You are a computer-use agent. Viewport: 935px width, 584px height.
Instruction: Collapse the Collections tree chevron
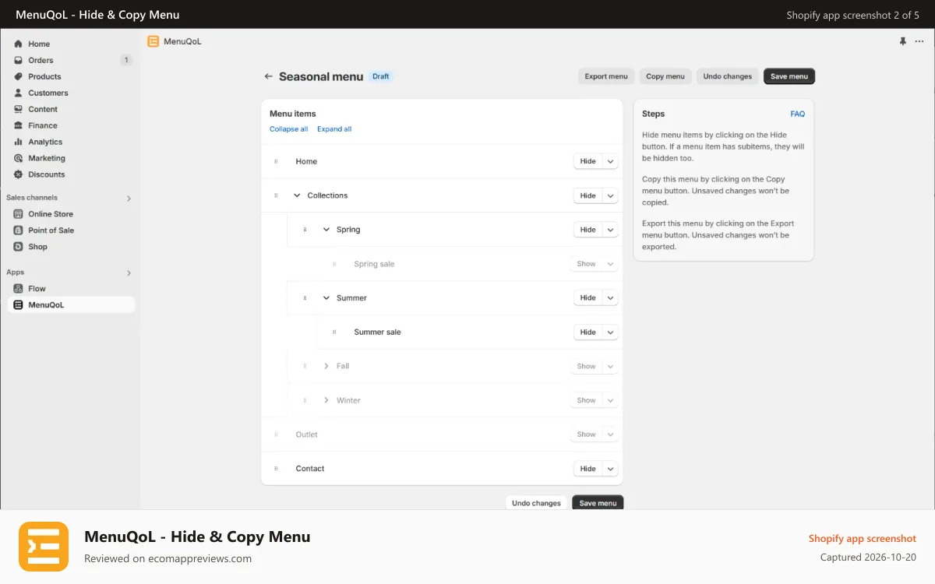pyautogui.click(x=297, y=195)
